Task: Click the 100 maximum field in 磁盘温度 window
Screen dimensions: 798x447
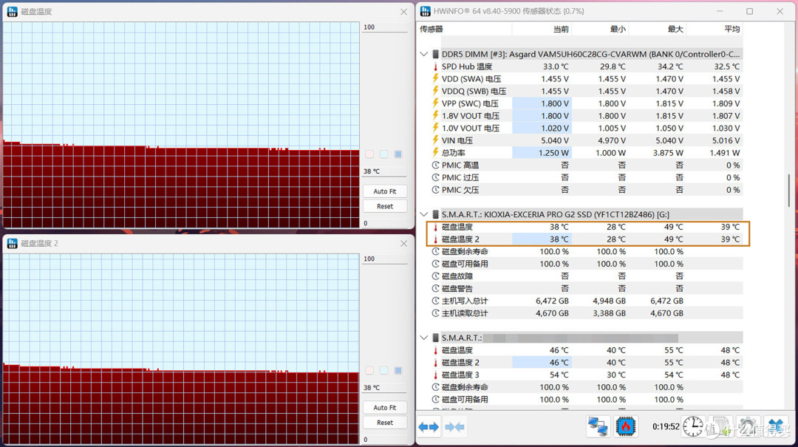Action: pyautogui.click(x=384, y=27)
